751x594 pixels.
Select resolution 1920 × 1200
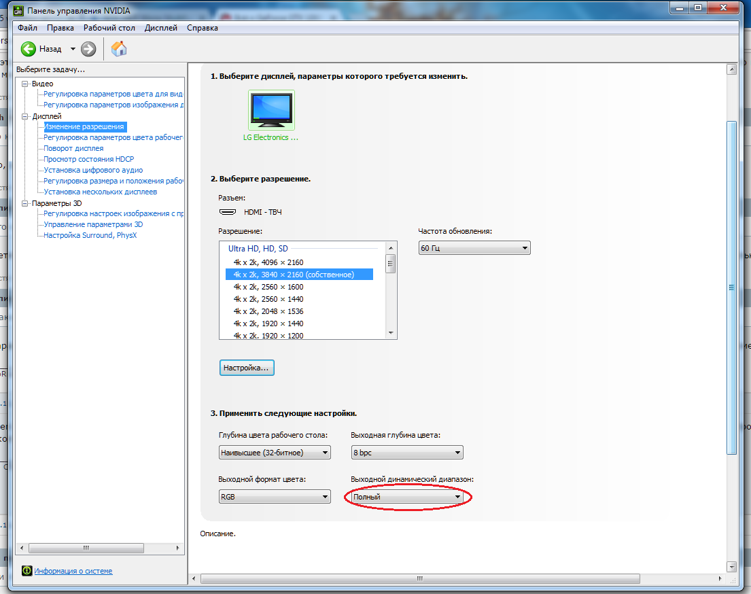299,335
